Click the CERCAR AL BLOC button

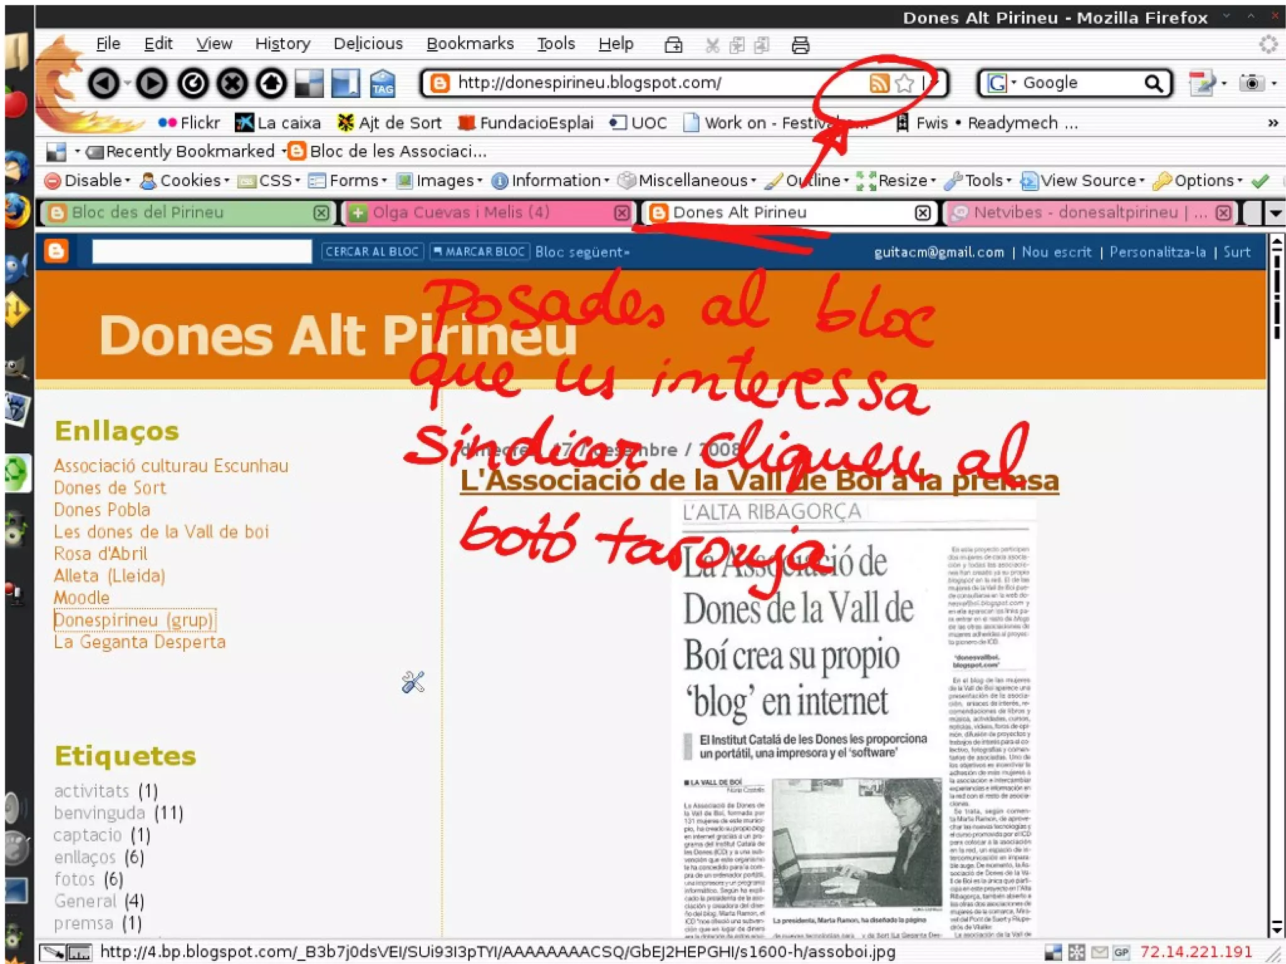pyautogui.click(x=372, y=252)
